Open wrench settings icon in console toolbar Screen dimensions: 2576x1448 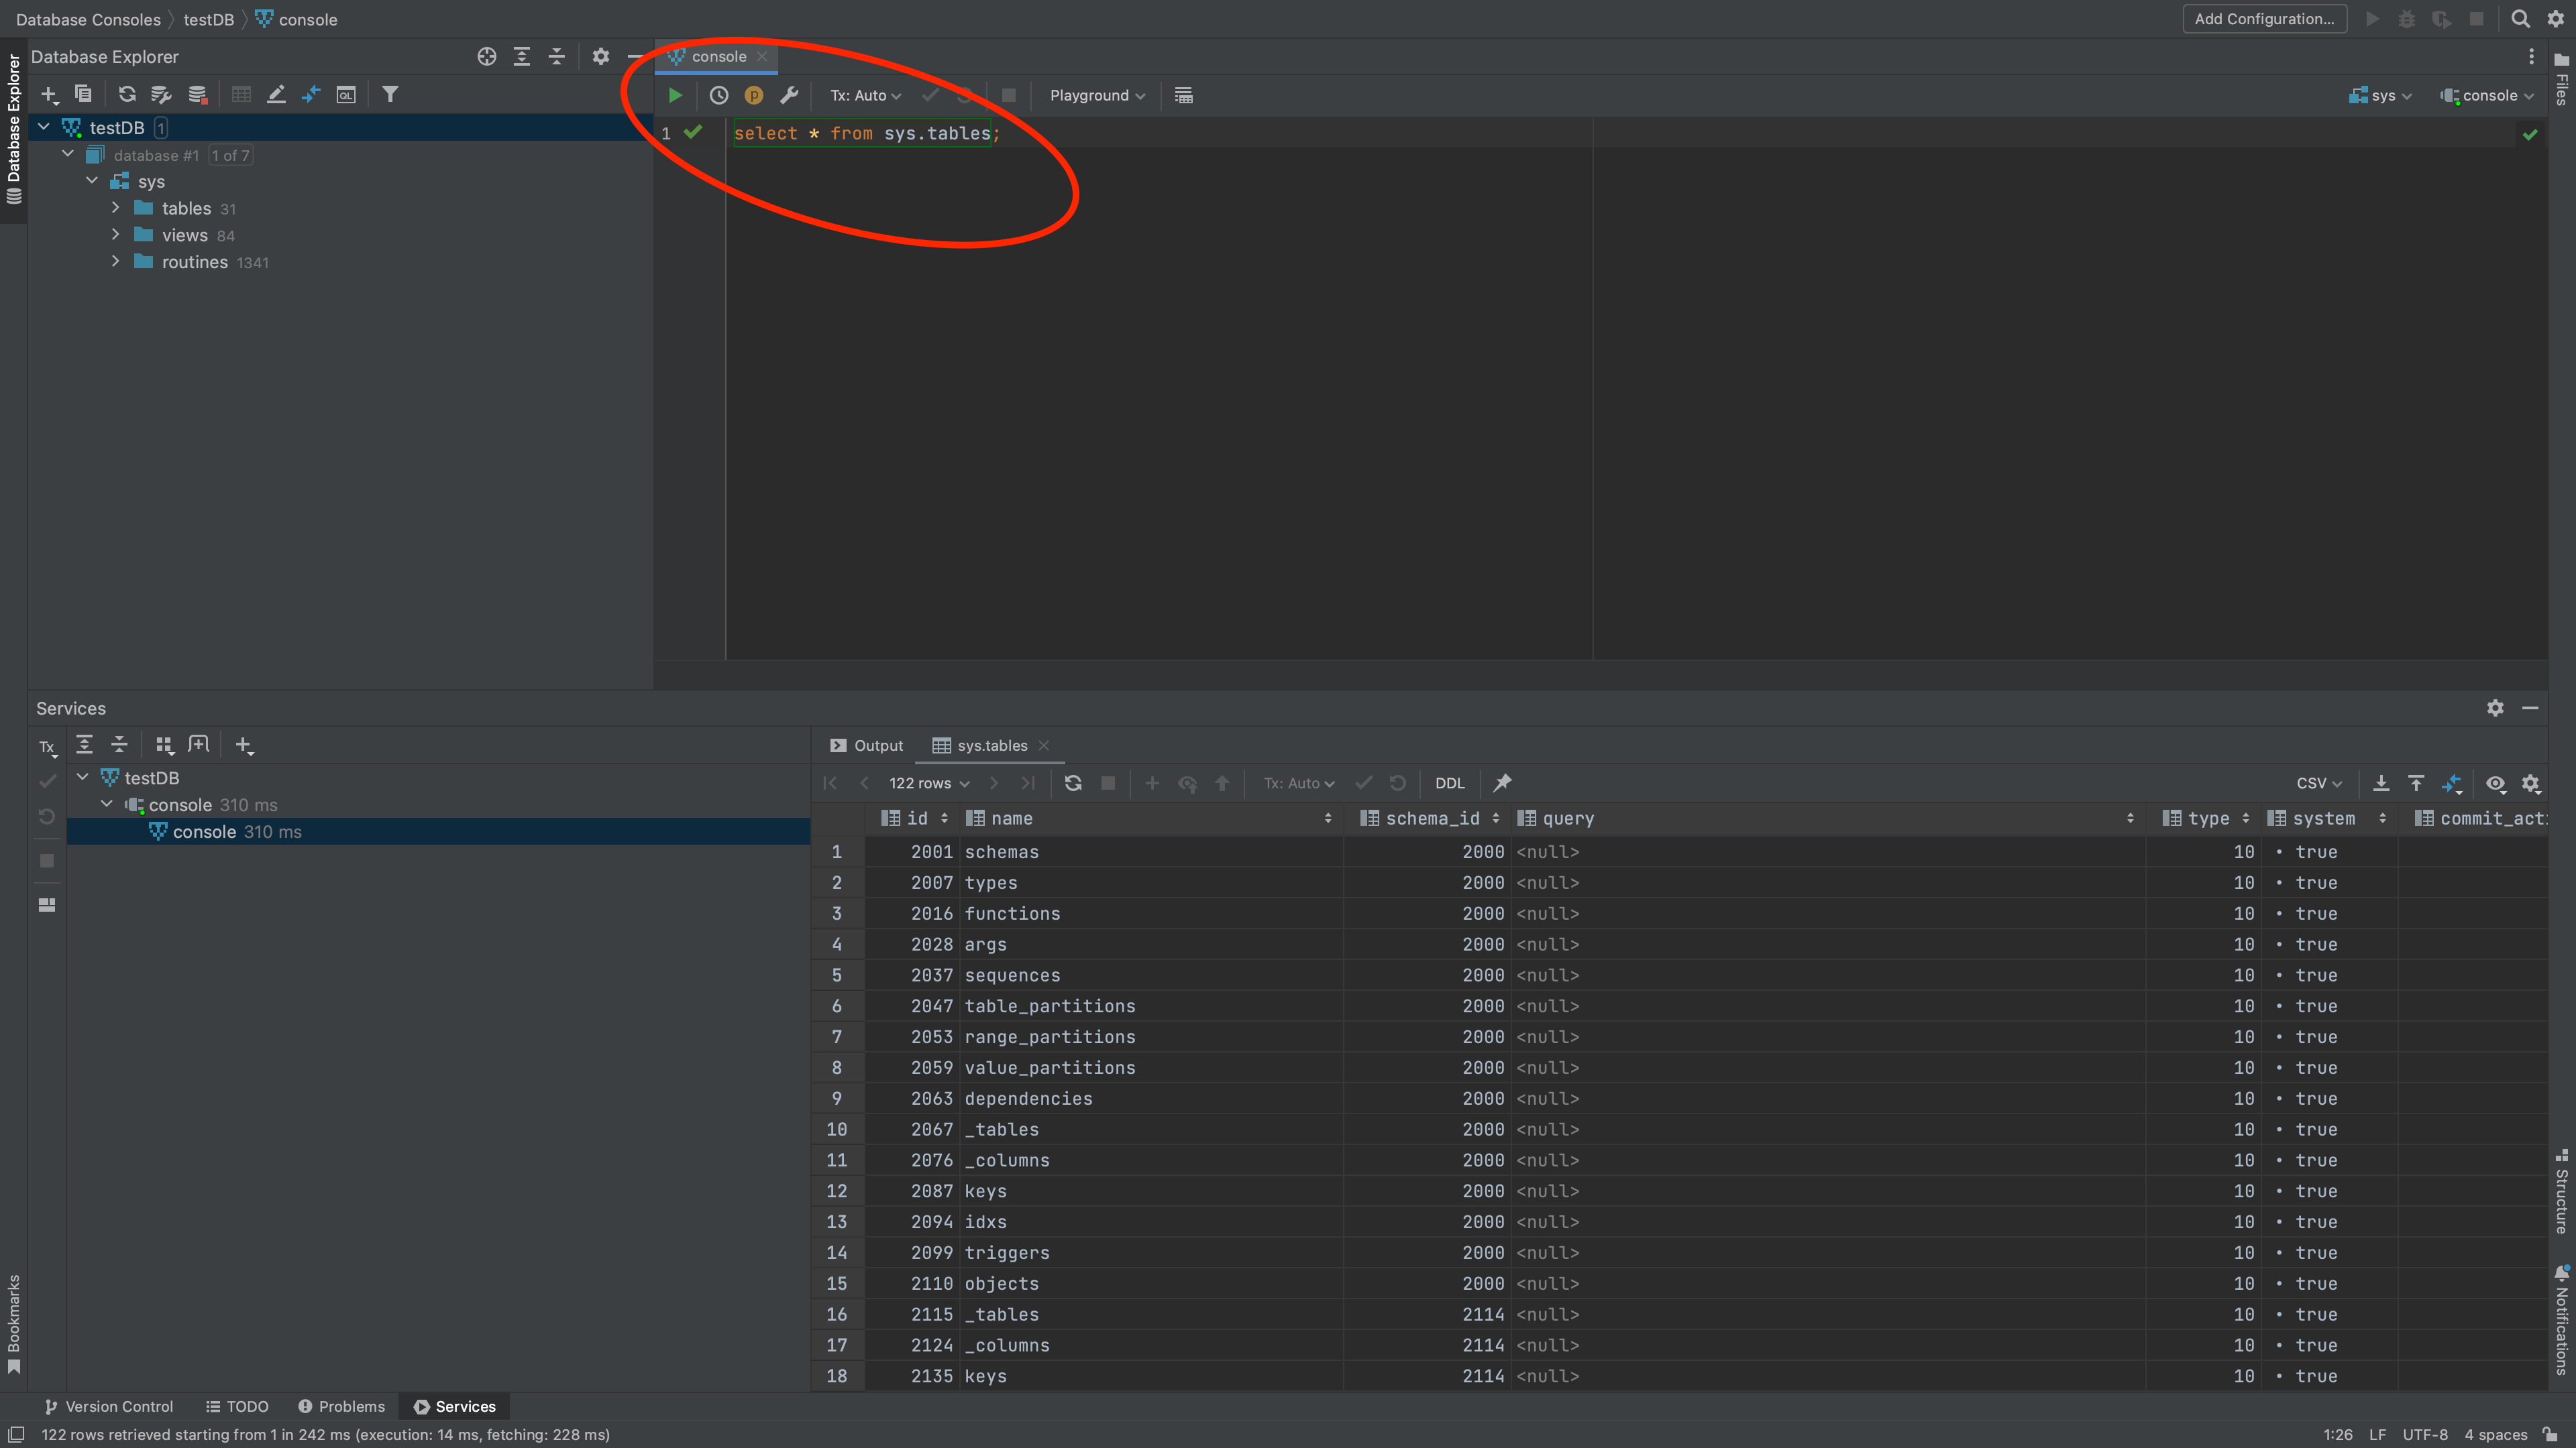pos(789,96)
